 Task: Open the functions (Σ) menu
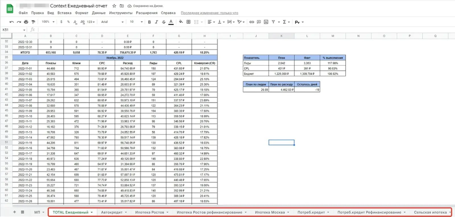pyautogui.click(x=286, y=22)
